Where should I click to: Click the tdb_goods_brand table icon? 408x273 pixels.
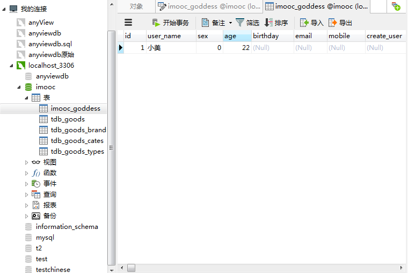(43, 130)
